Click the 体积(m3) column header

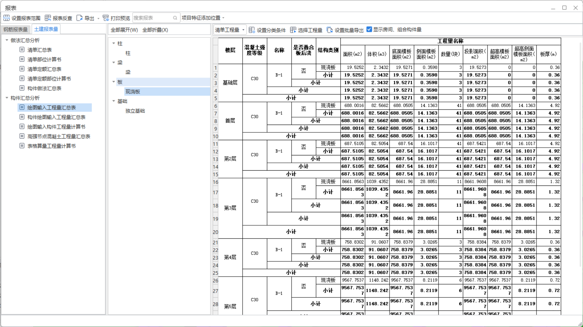(x=377, y=54)
